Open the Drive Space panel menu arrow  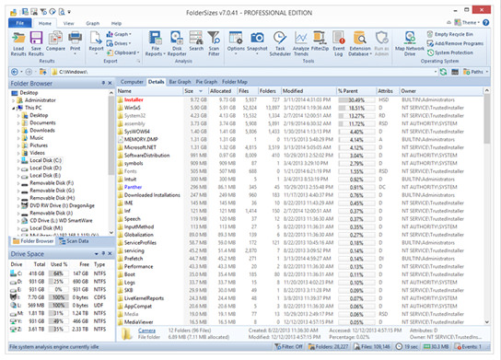click(96, 253)
